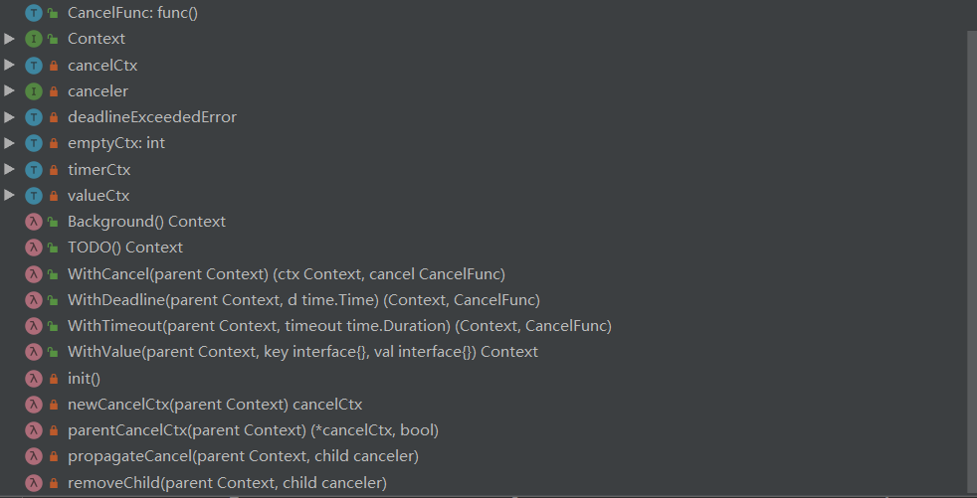
Task: Select TODO() Context in the structure list
Action: pyautogui.click(x=125, y=248)
